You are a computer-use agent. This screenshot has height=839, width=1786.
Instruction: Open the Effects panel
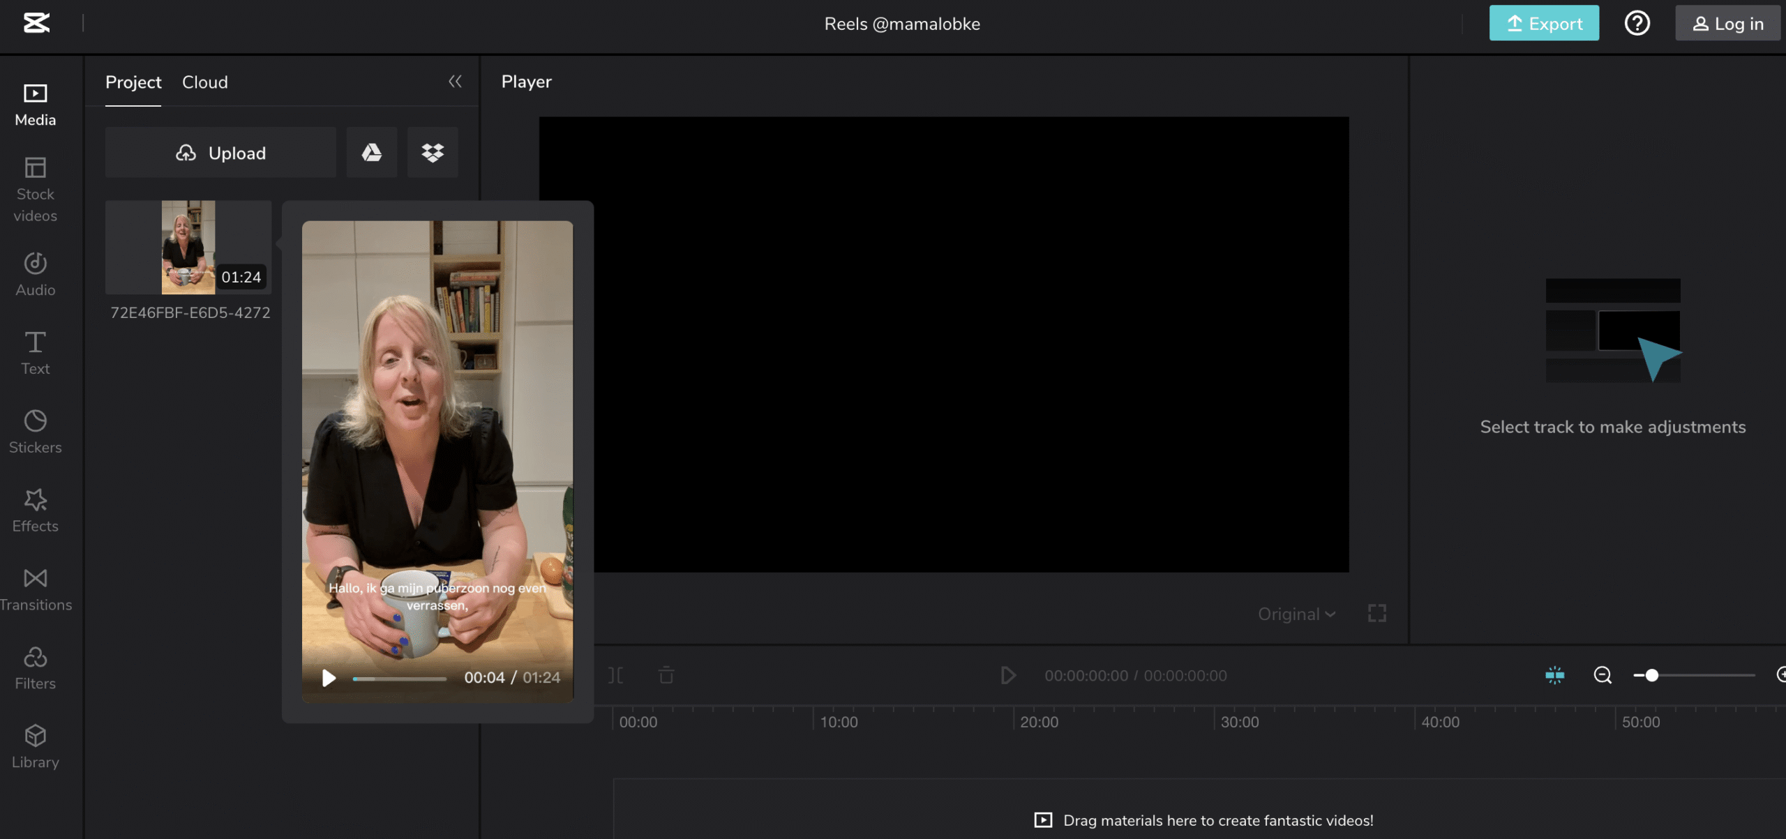tap(35, 511)
